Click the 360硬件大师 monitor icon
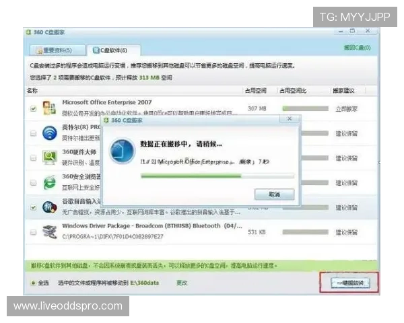Image resolution: width=404 pixels, height=323 pixels. [x=49, y=157]
